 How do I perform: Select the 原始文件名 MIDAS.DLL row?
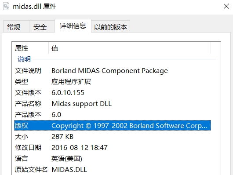click(113, 170)
